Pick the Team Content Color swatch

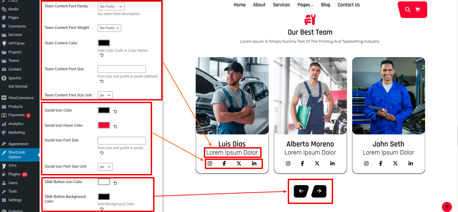[104, 43]
